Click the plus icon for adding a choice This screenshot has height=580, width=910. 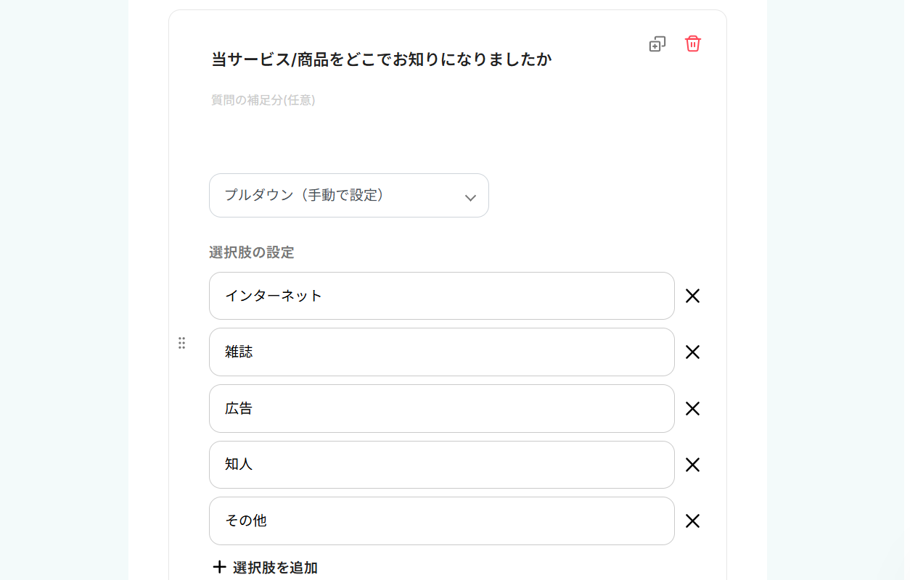click(x=219, y=567)
